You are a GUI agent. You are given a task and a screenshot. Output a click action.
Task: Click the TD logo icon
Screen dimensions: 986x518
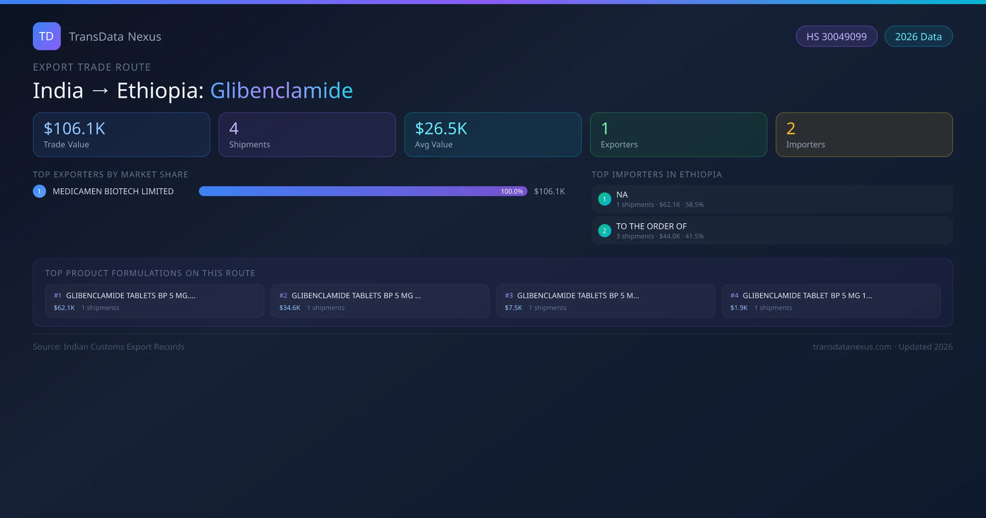click(46, 36)
